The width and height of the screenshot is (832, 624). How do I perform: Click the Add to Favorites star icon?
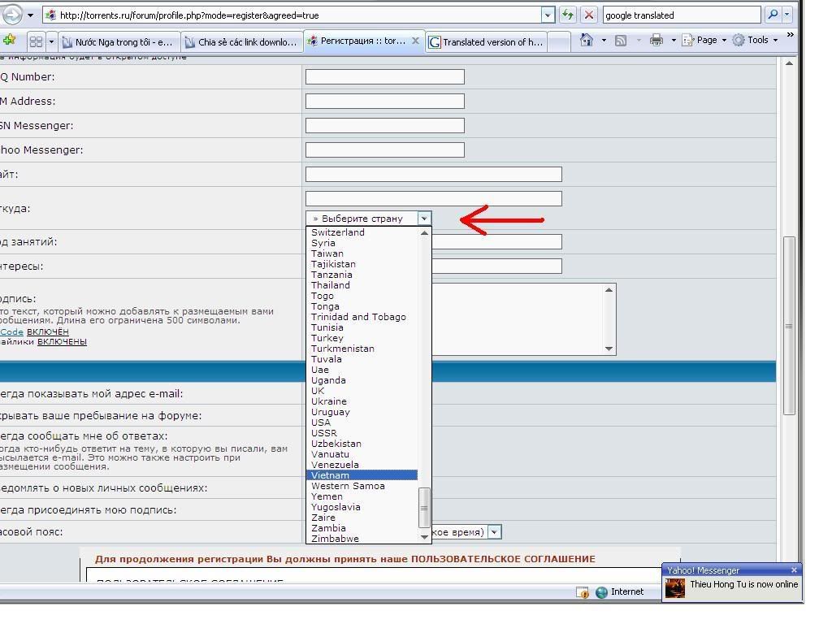click(x=9, y=40)
